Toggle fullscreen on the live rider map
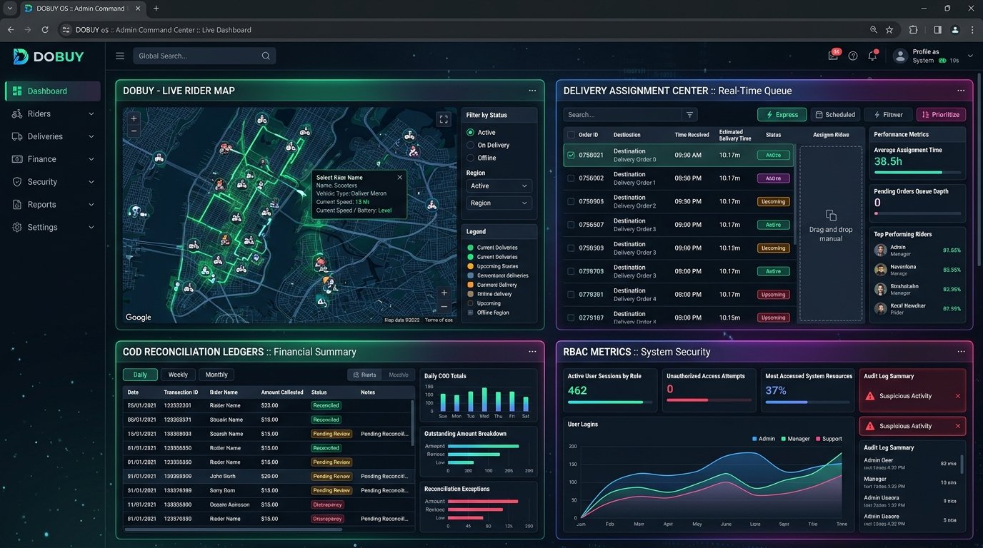This screenshot has height=548, width=983. [444, 119]
